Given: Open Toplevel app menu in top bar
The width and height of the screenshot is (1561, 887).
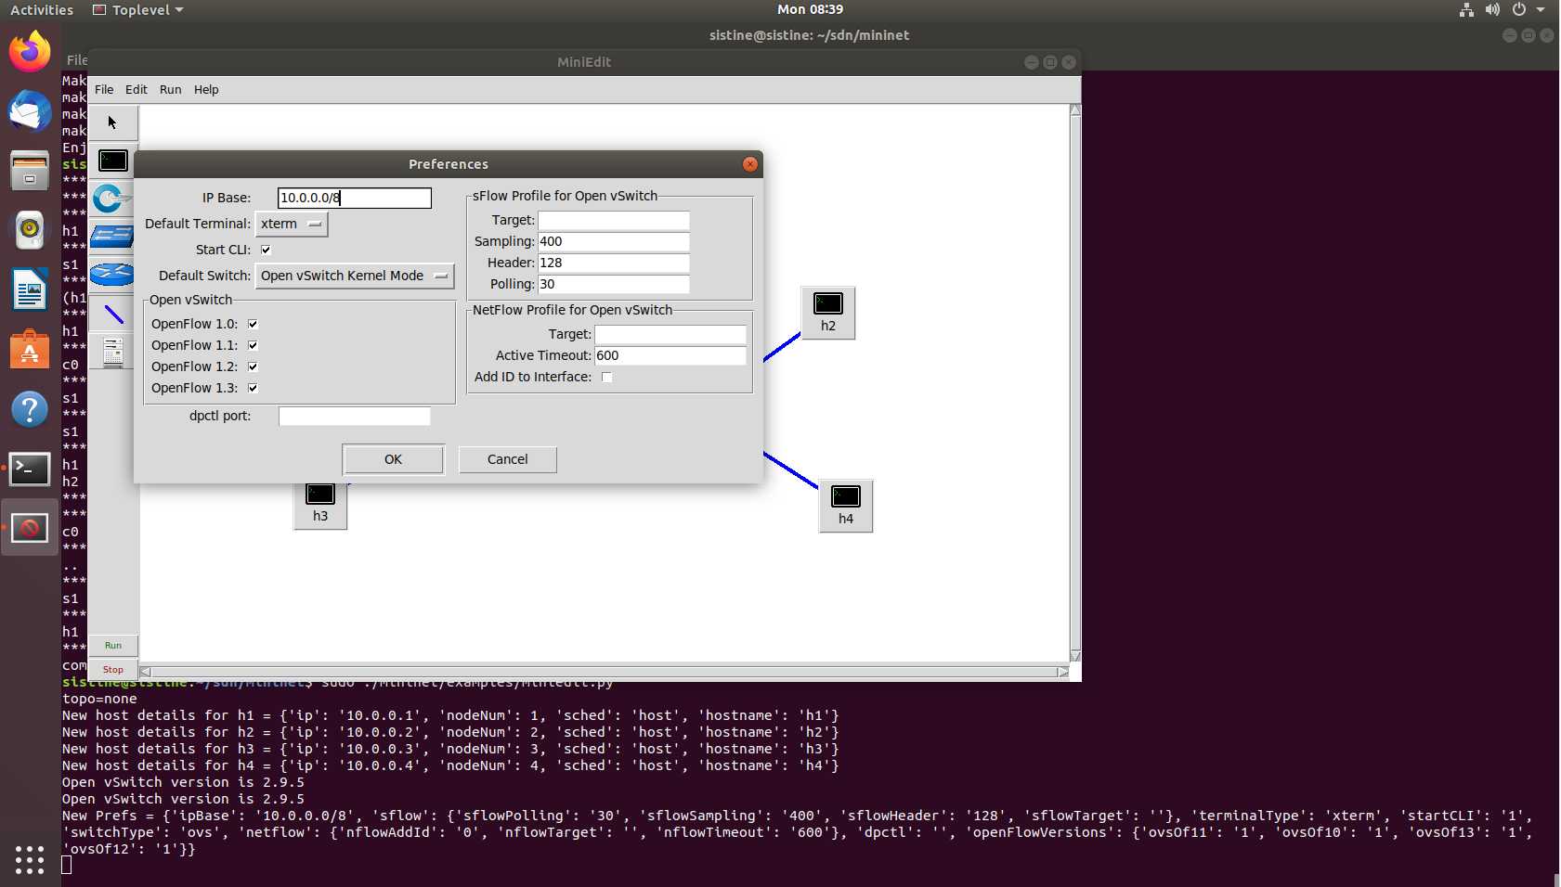Looking at the screenshot, I should (138, 9).
